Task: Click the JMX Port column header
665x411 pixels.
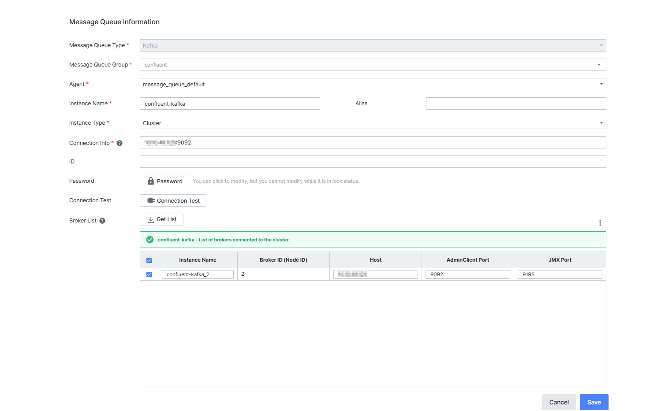Action: (560, 260)
